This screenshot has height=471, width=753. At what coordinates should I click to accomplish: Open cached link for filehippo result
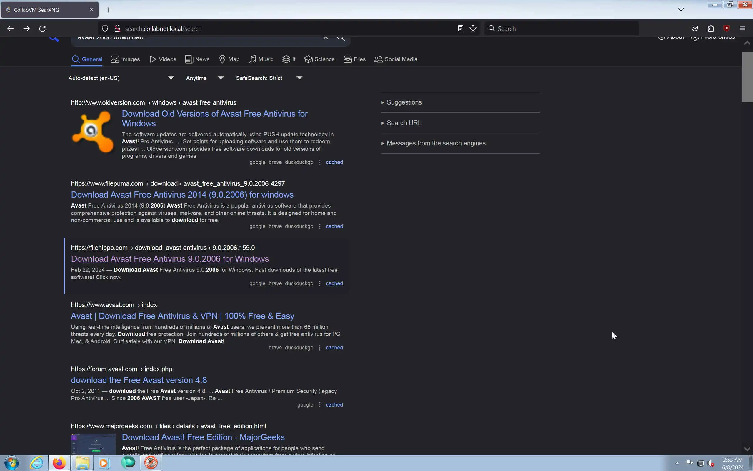pyautogui.click(x=334, y=283)
